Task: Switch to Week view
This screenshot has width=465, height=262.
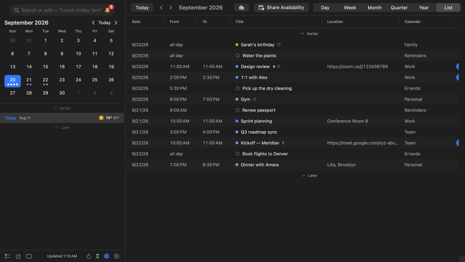Action: coord(350,7)
